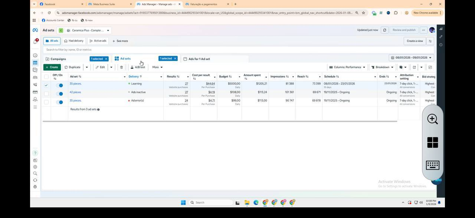Expand the More menu in toolbar

coord(157,67)
